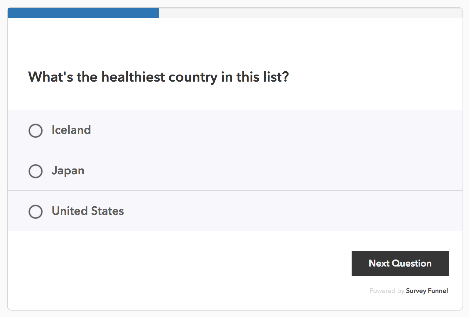Click empty space in United States row
The width and height of the screenshot is (469, 317).
264,211
